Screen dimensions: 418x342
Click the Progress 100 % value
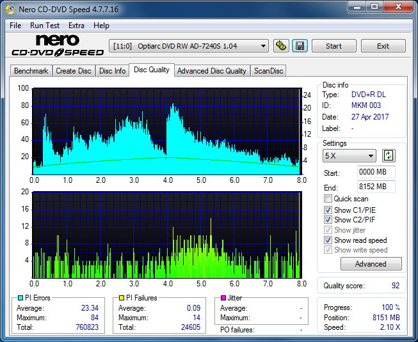(391, 307)
